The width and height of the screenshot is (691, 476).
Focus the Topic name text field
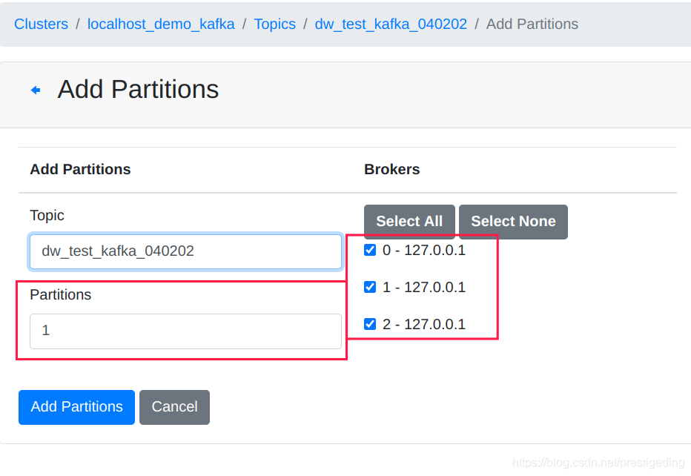coord(185,251)
